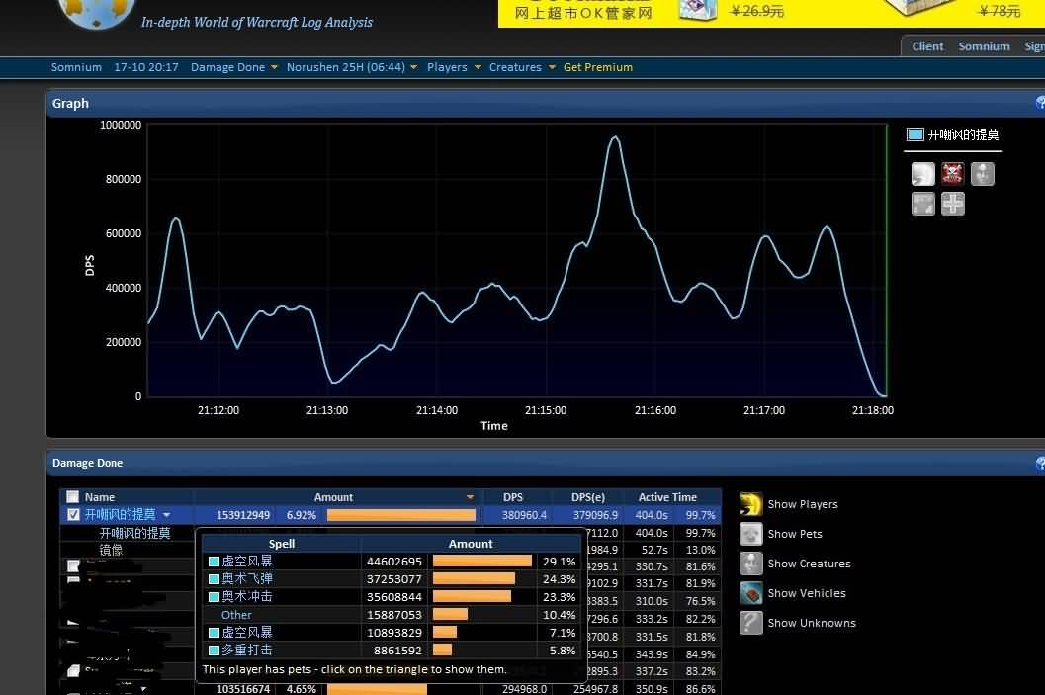Image resolution: width=1045 pixels, height=695 pixels.
Task: Select the 虚空风暴 spell row with 44602695
Action: point(392,562)
